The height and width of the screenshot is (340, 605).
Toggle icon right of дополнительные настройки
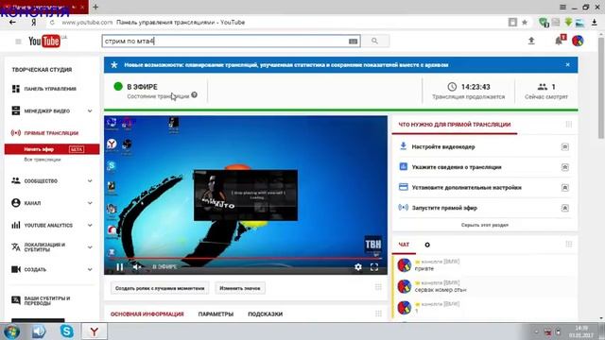[565, 188]
